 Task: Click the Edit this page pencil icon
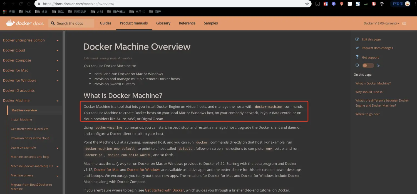click(357, 39)
